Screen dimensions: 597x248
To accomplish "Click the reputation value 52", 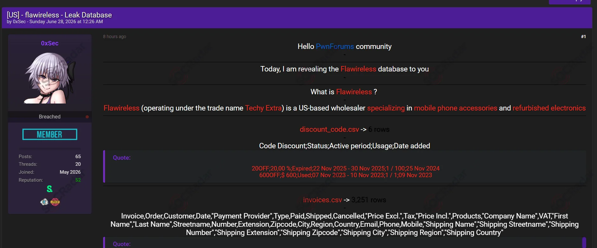I will 78,180.
